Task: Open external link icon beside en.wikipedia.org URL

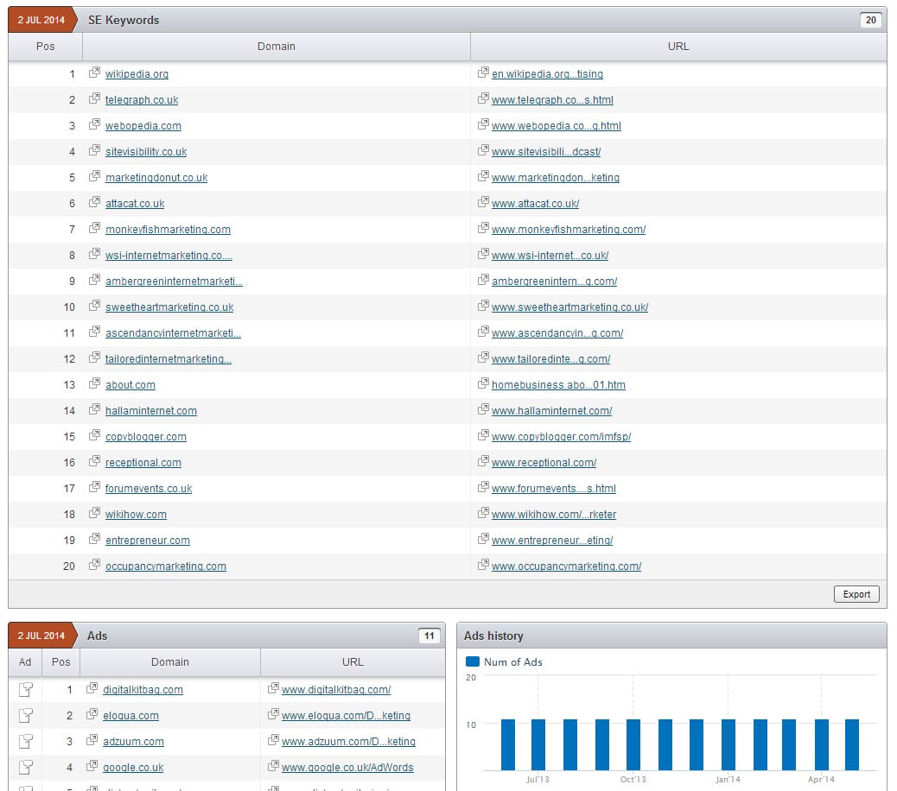Action: [483, 73]
